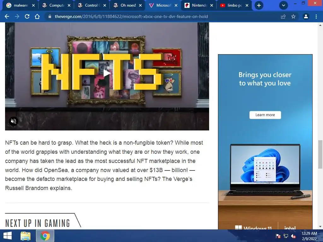Unmute the NFTs video

pyautogui.click(x=14, y=121)
